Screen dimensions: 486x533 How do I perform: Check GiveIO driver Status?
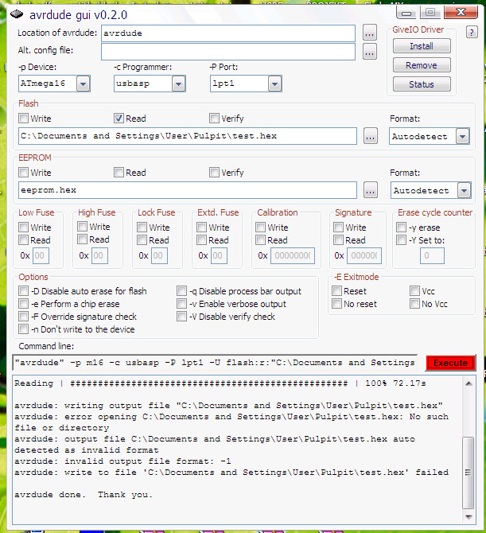pos(422,84)
